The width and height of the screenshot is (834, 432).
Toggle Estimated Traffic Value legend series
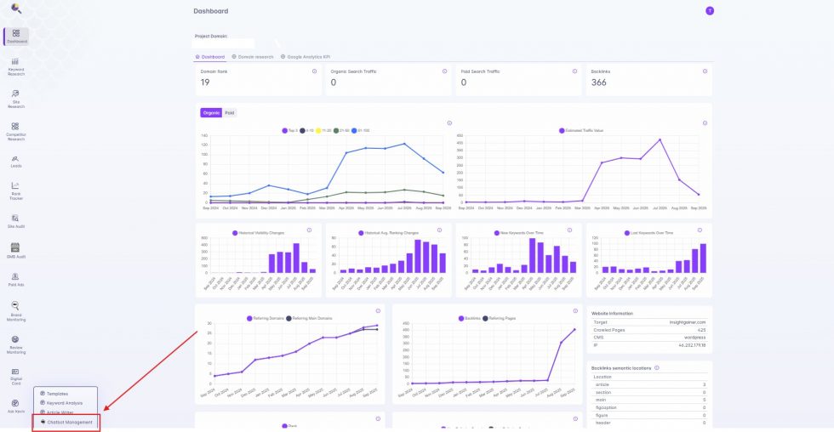(x=581, y=130)
